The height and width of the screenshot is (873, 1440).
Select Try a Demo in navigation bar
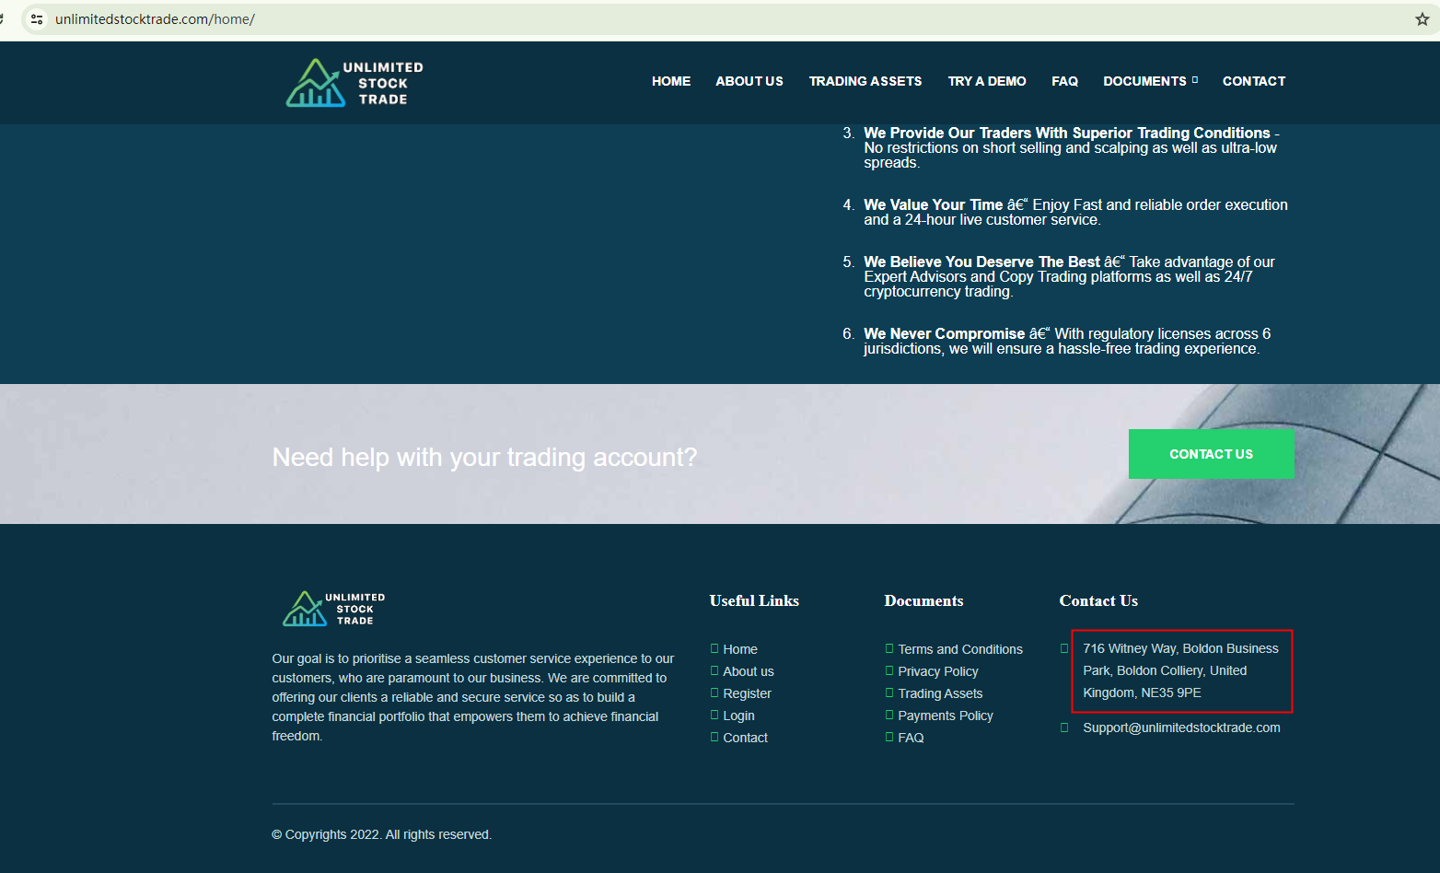(x=986, y=81)
